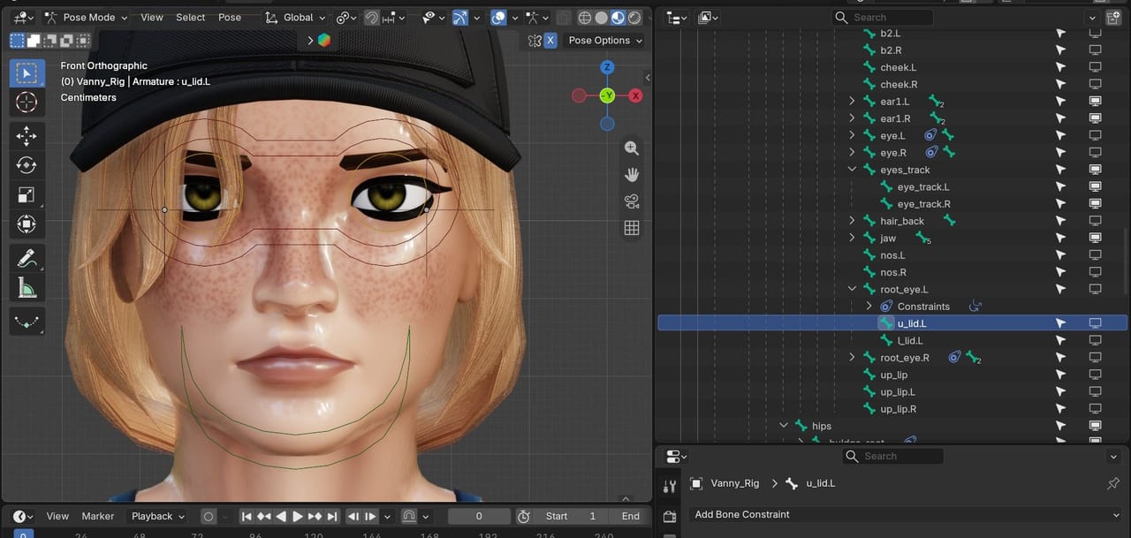Click the pan view hand icon
The width and height of the screenshot is (1131, 538).
click(631, 175)
